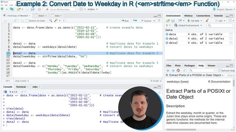
Task: Open the Addins menu
Action: click(93, 9)
